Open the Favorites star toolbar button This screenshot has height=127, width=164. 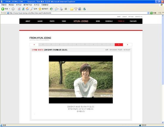pyautogui.click(x=43, y=9)
